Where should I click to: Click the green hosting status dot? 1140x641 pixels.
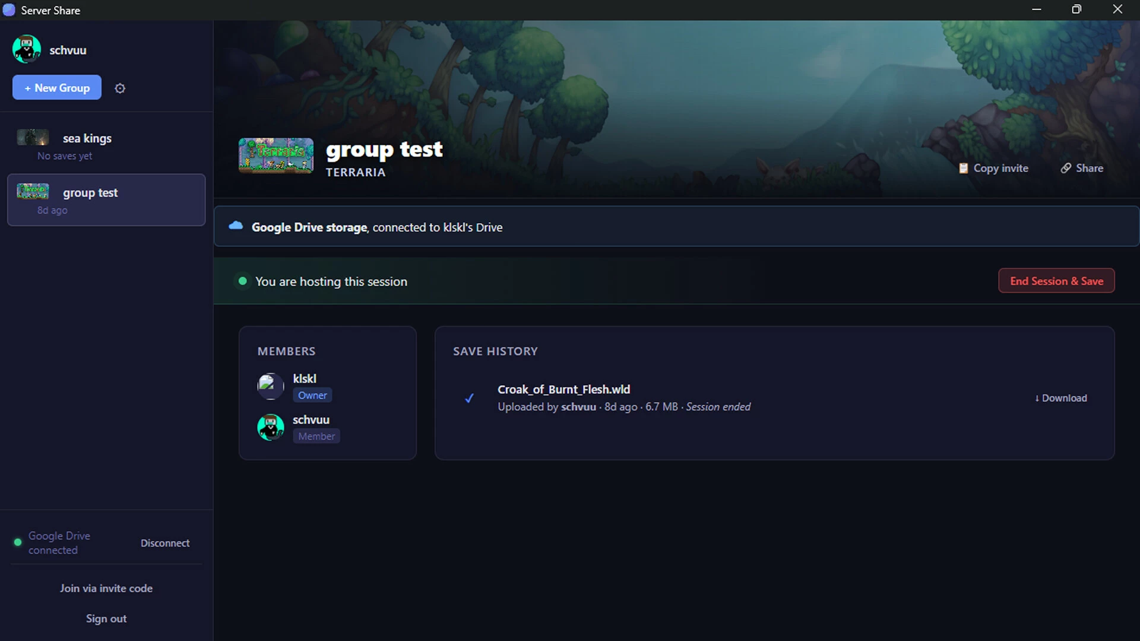point(242,281)
